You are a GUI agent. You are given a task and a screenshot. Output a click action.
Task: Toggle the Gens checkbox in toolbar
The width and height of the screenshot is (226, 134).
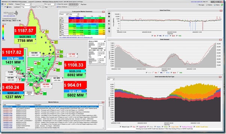(5, 7)
